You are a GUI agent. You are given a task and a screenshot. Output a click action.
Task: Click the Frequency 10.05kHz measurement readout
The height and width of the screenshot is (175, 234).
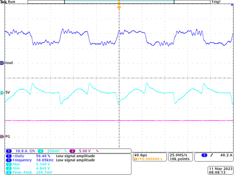point(30,160)
